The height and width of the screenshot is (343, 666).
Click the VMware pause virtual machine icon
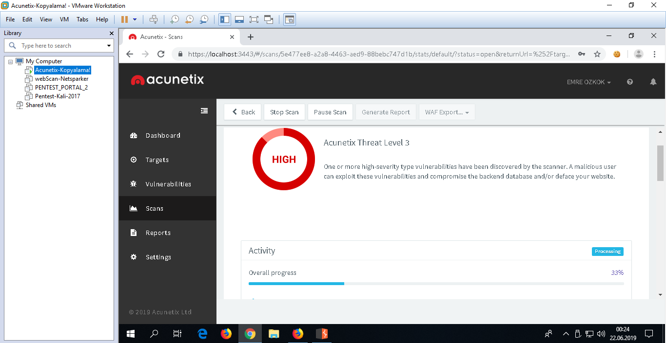[x=124, y=19]
